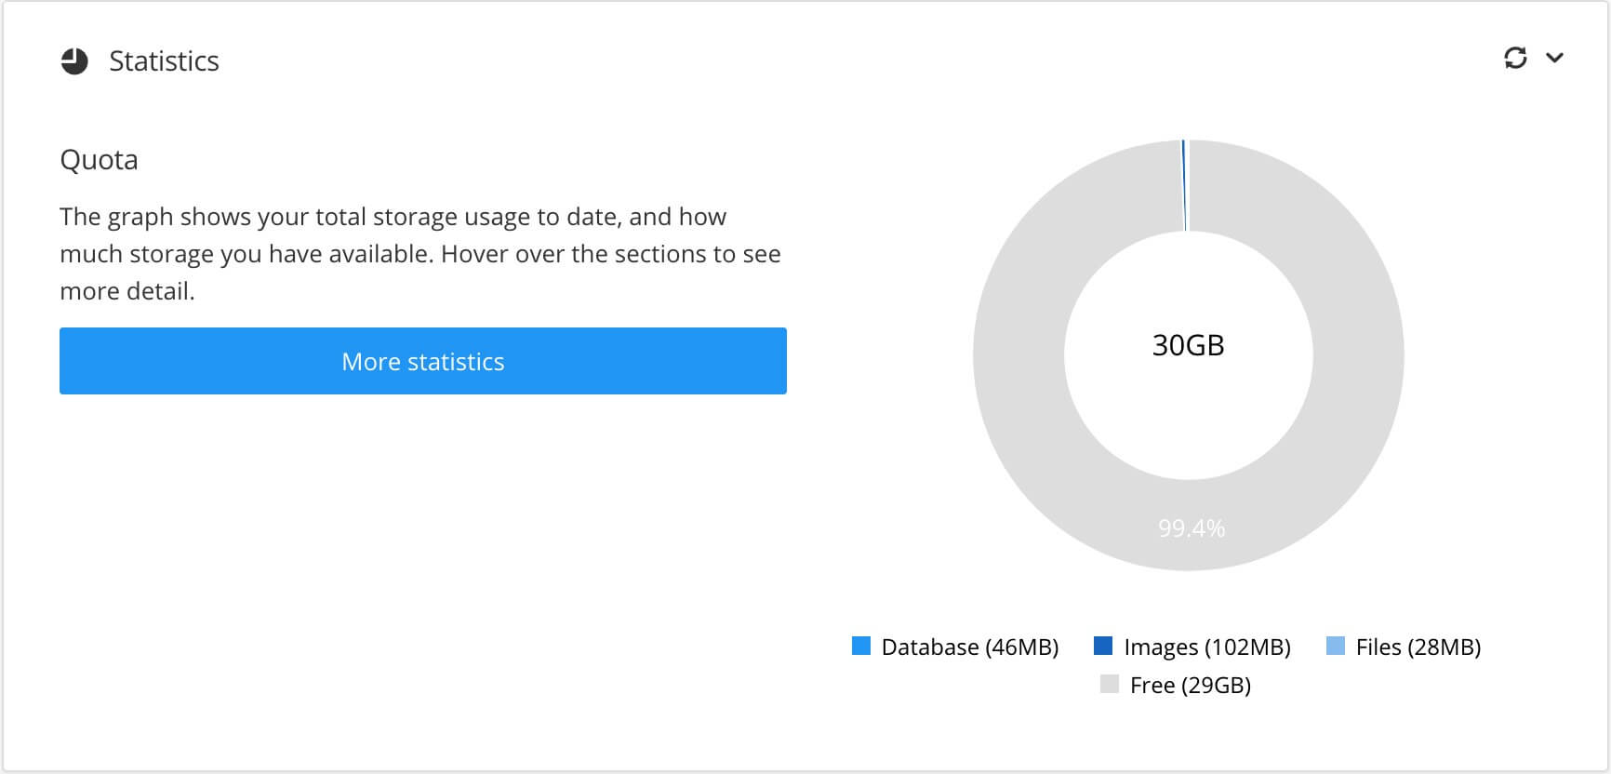This screenshot has width=1611, height=774.
Task: Click the Statistics panel title
Action: [x=164, y=60]
